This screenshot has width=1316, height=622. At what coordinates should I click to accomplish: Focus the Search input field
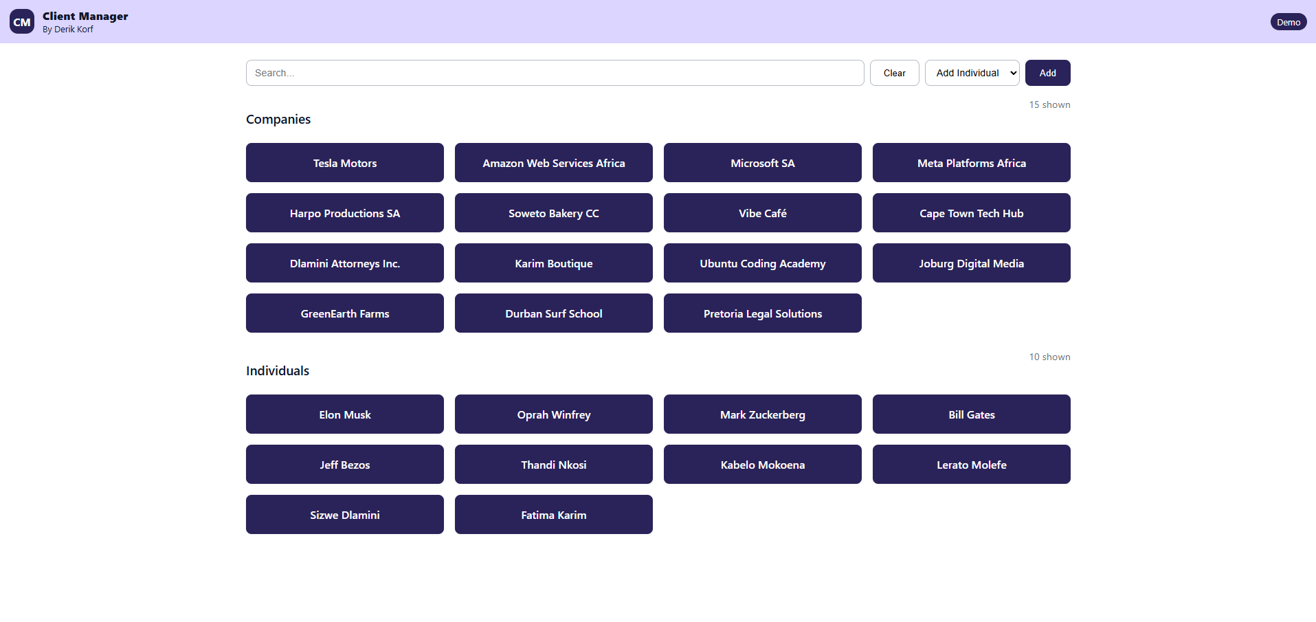555,73
